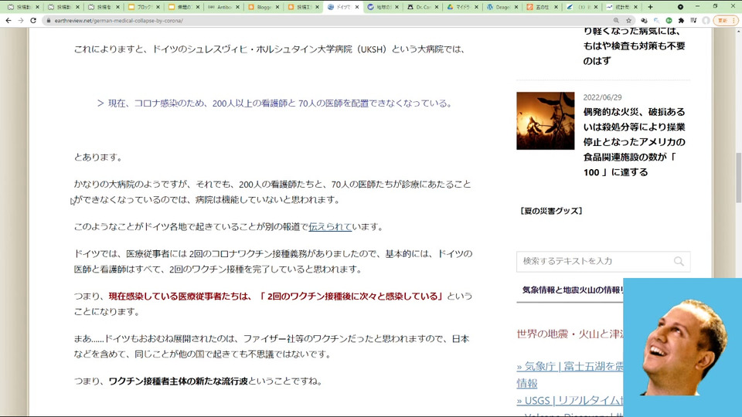
Task: Click the tab search circle icon
Action: click(680, 7)
